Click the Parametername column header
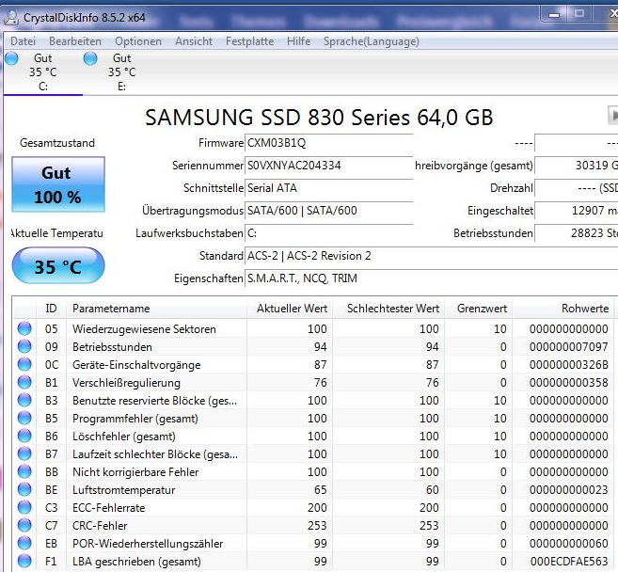The image size is (618, 572). [x=156, y=309]
